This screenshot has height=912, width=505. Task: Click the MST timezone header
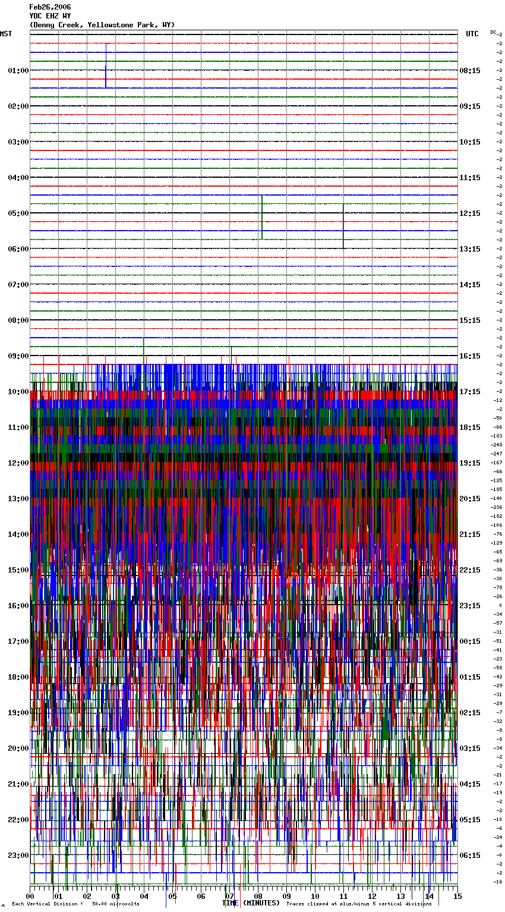coord(6,34)
